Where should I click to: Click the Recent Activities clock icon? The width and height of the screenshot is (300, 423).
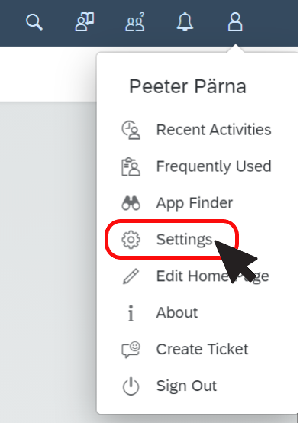tap(131, 130)
